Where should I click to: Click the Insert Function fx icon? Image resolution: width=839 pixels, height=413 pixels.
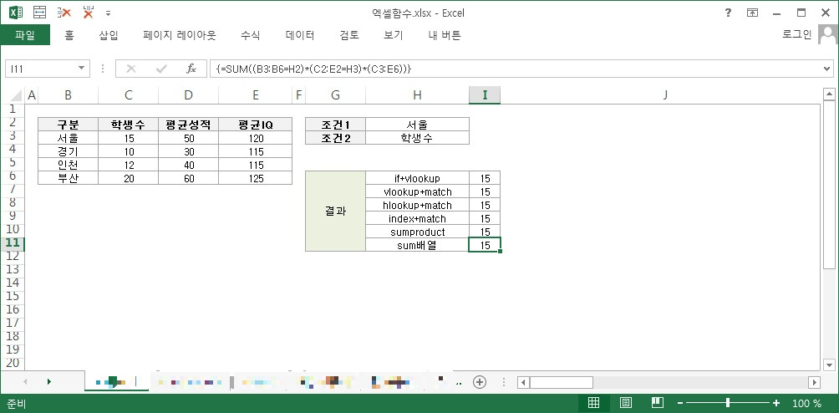tap(191, 69)
